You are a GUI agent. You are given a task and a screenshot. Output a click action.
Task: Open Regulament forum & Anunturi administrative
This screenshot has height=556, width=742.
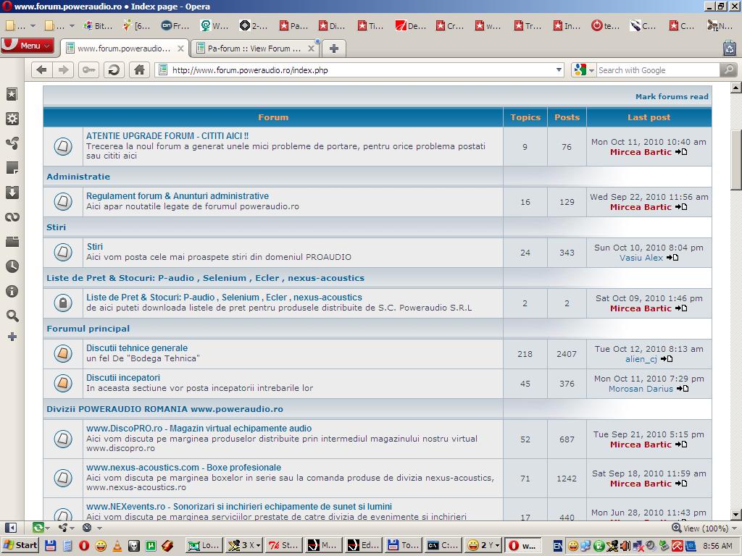click(178, 195)
